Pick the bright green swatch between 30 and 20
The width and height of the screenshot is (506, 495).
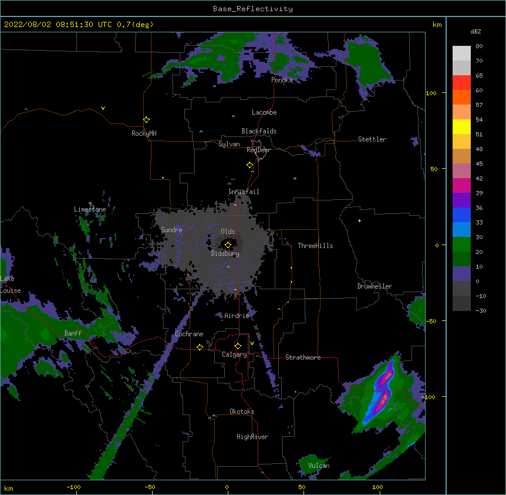461,245
